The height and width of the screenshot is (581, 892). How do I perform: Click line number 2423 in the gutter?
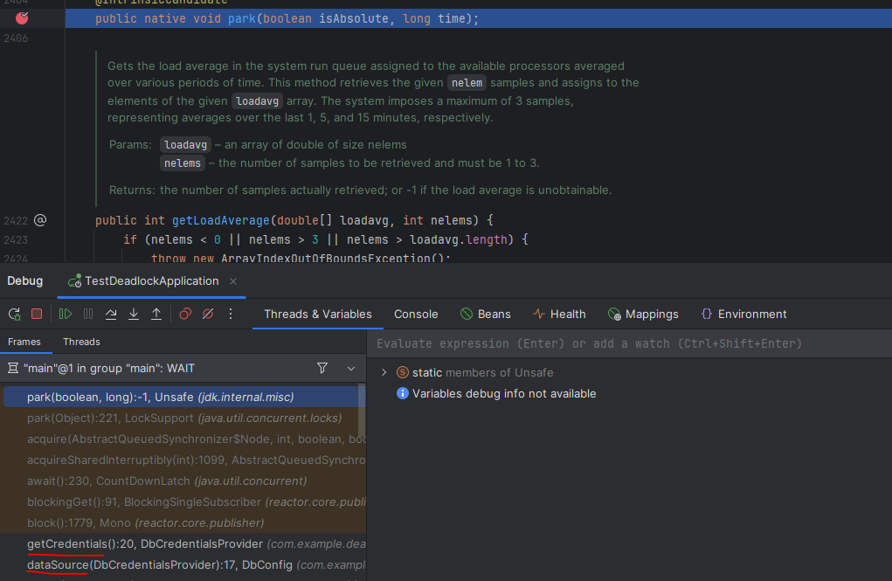click(16, 240)
